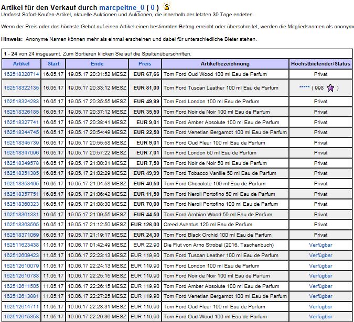Open item 162518351385
This screenshot has width=354, height=322.
pos(22,173)
